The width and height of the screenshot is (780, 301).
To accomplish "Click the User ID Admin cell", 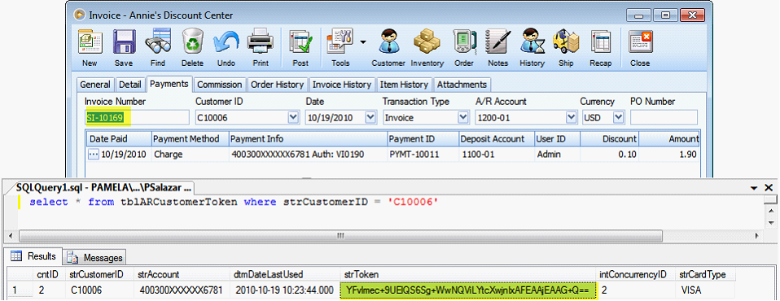I will coord(557,155).
